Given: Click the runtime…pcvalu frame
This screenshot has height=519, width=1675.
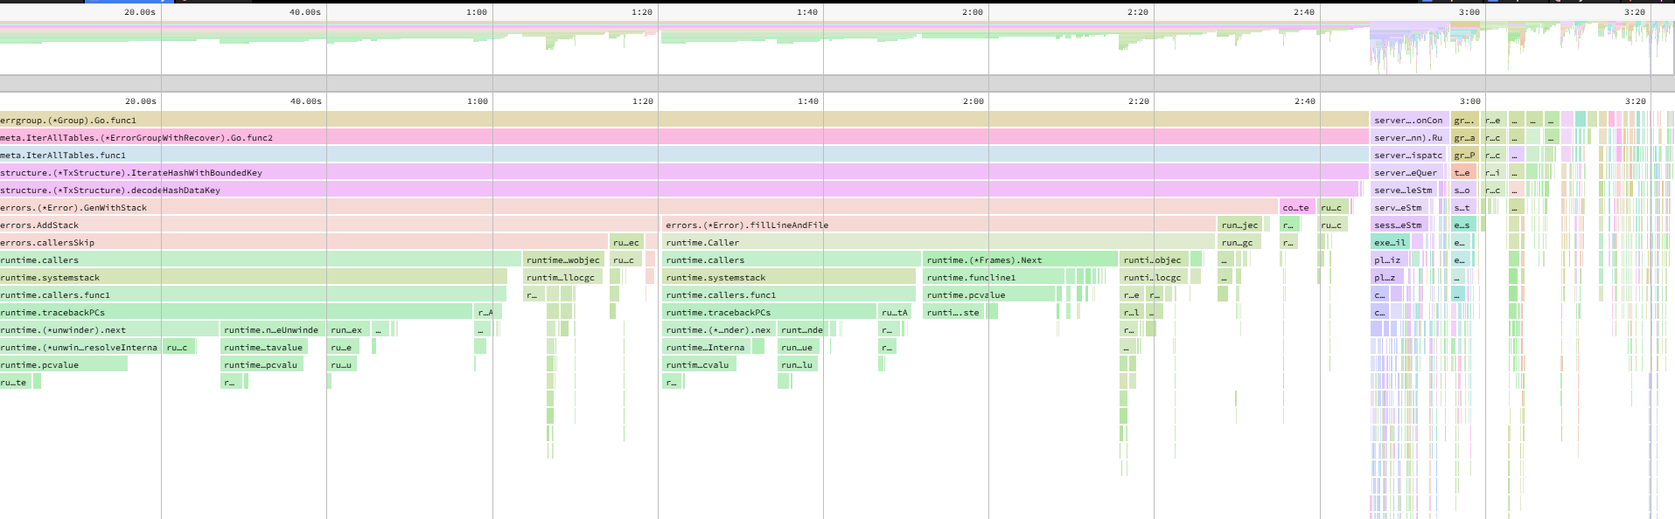Looking at the screenshot, I should (x=262, y=364).
